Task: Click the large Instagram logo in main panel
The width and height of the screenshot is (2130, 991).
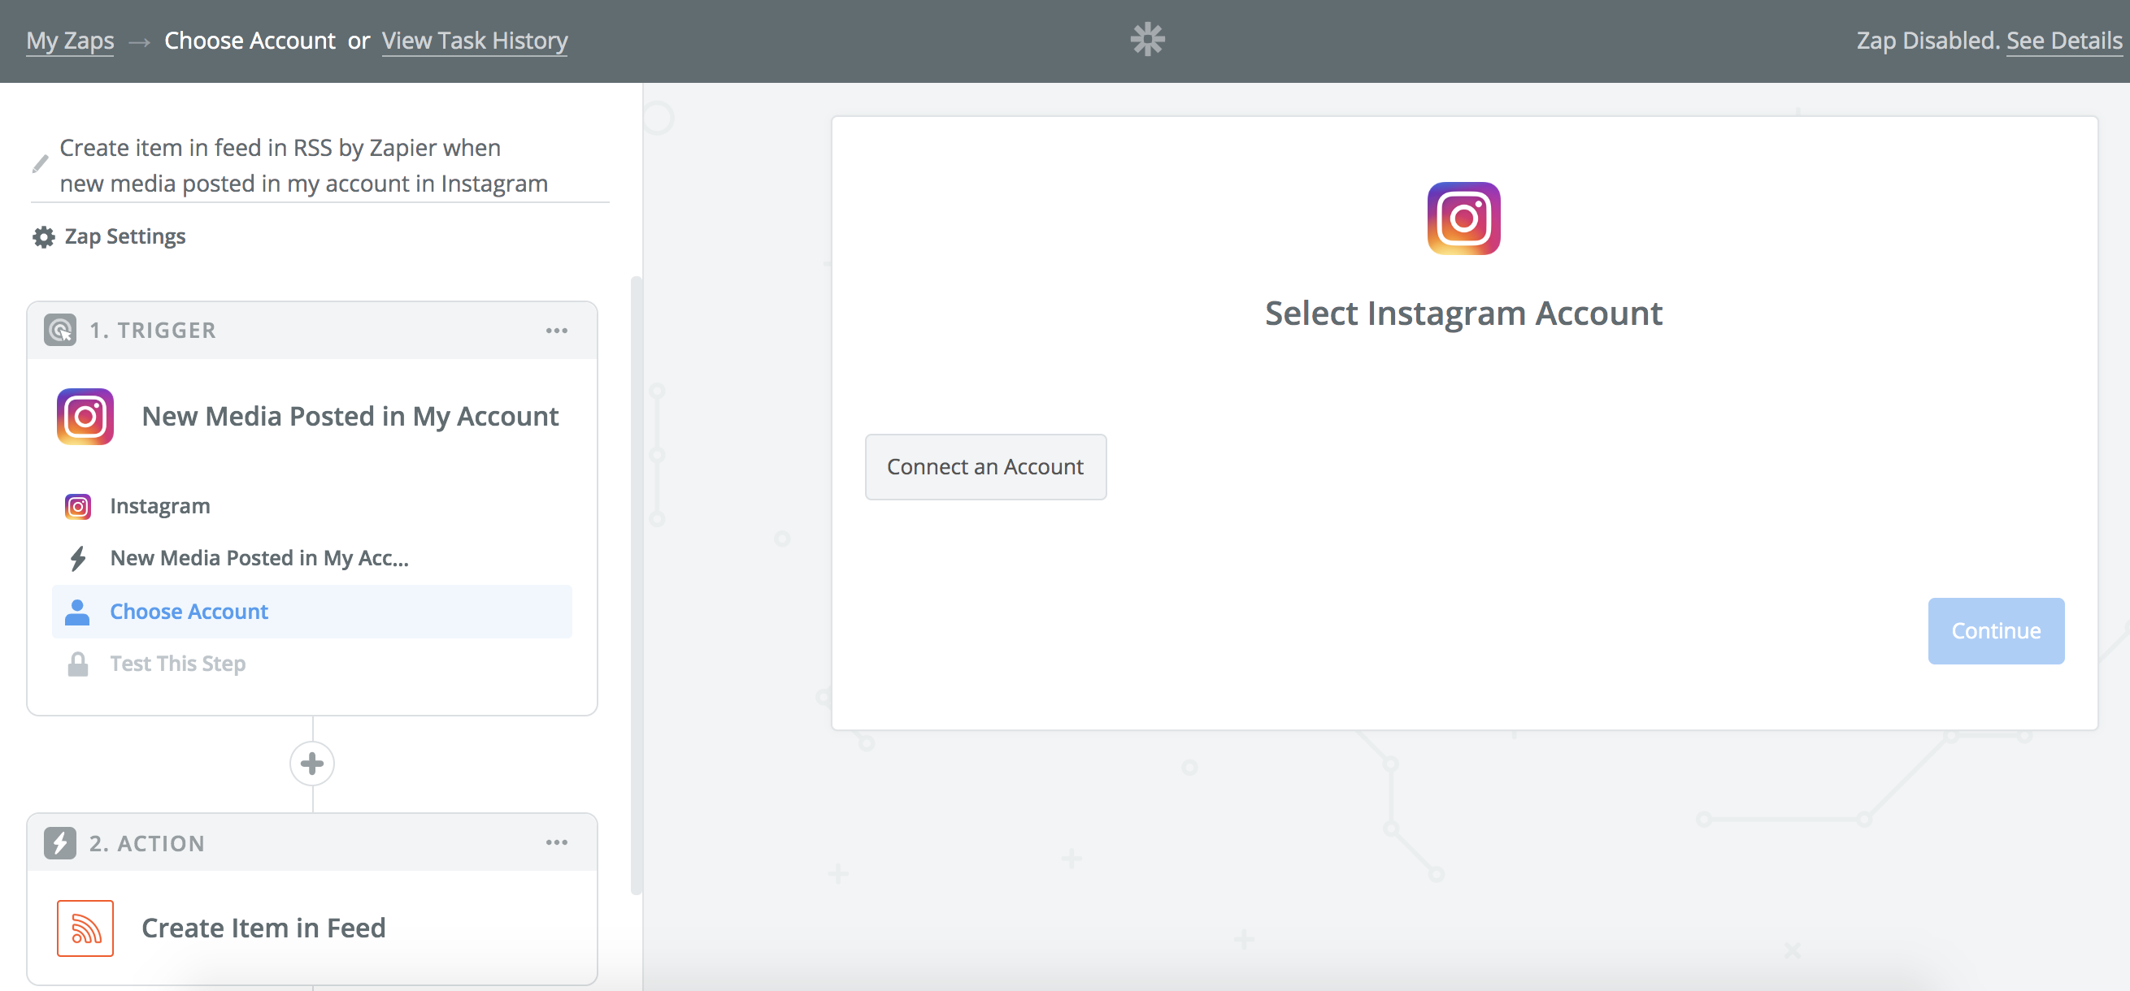Action: (1463, 219)
